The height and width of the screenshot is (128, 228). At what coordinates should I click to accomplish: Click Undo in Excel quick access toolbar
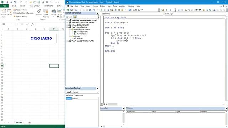tap(15, 2)
